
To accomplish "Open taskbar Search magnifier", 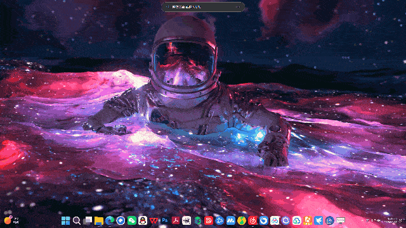I will pyautogui.click(x=77, y=220).
